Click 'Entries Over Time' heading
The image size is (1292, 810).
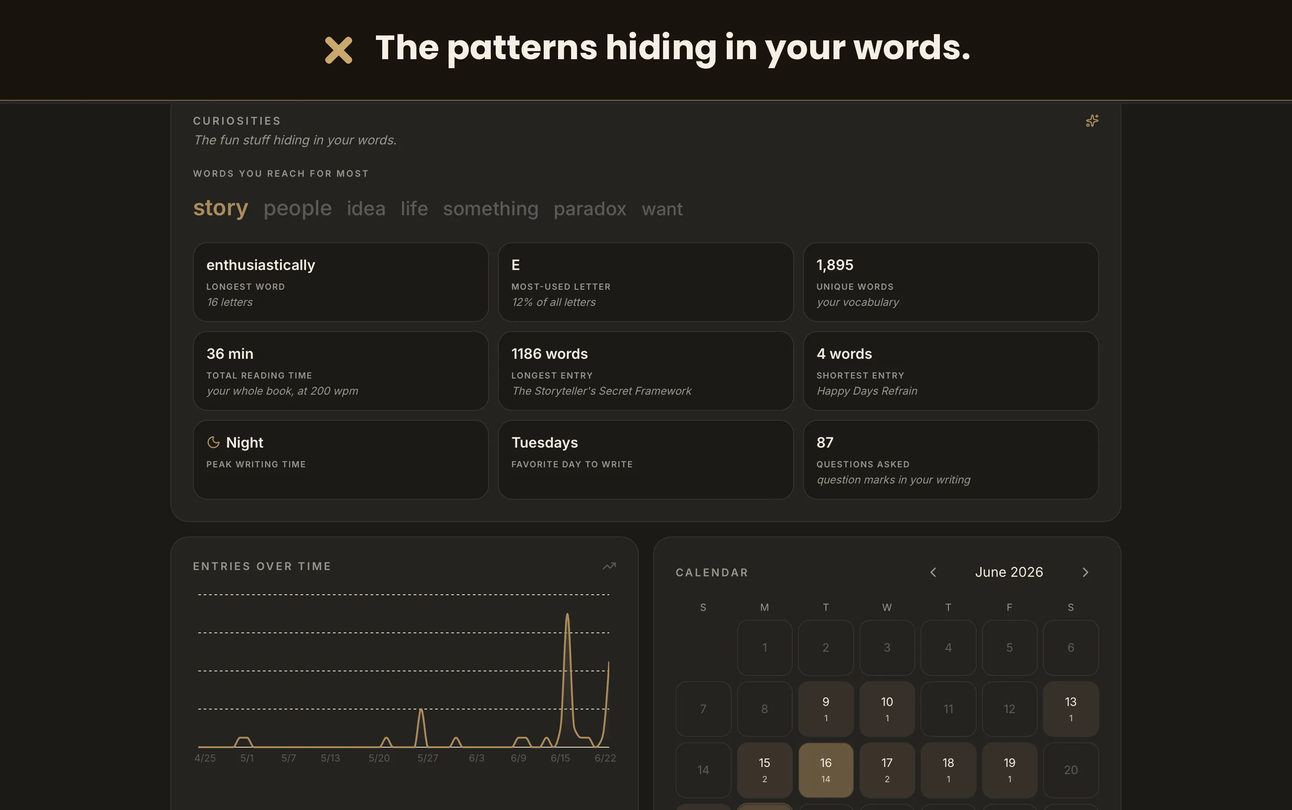point(262,566)
